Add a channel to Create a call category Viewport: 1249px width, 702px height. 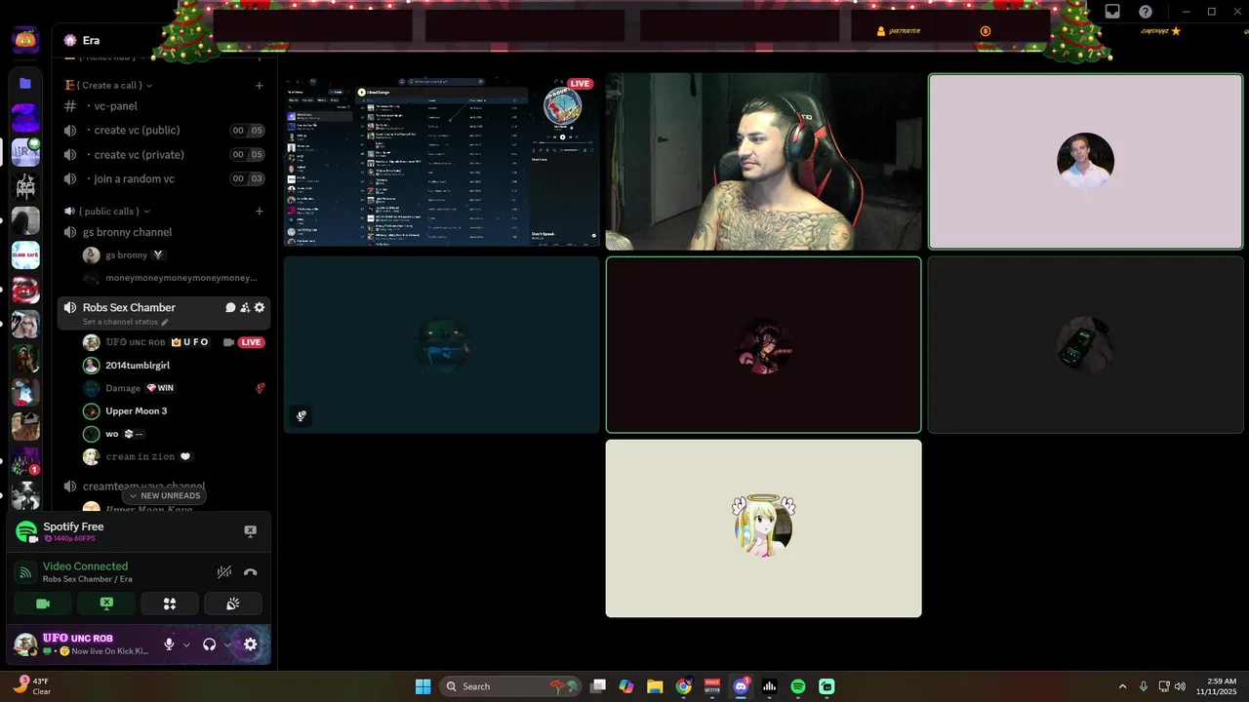pos(259,86)
